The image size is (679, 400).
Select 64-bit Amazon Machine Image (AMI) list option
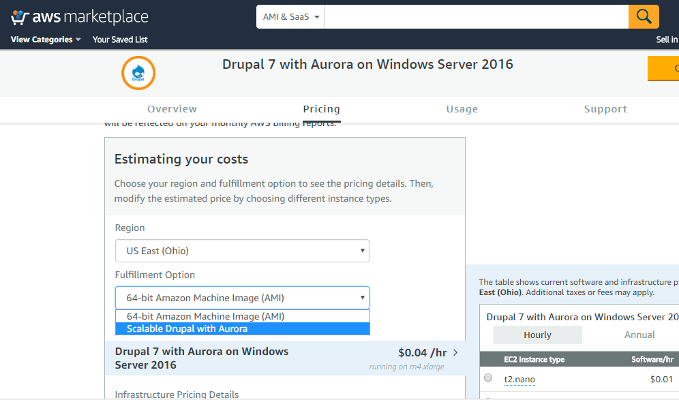click(205, 316)
